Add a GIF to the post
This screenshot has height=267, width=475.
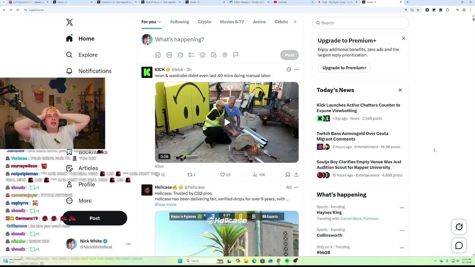point(169,55)
